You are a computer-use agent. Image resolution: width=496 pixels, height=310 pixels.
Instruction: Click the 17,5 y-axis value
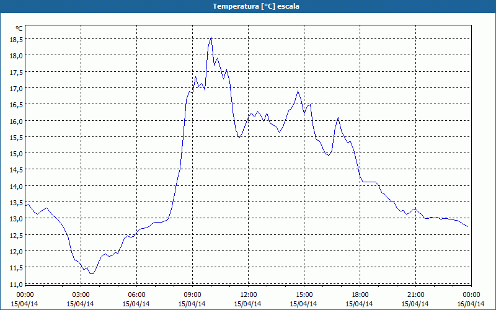pyautogui.click(x=15, y=73)
